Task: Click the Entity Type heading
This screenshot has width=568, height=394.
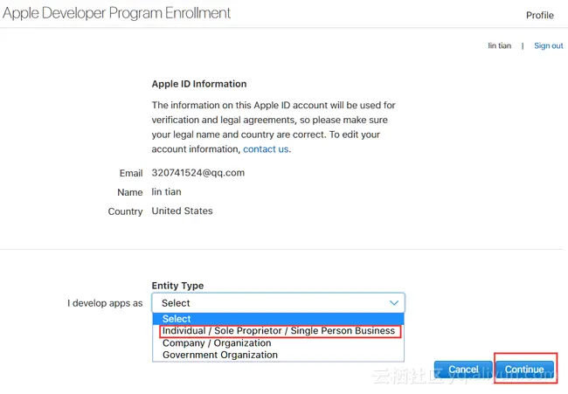Action: pyautogui.click(x=177, y=286)
